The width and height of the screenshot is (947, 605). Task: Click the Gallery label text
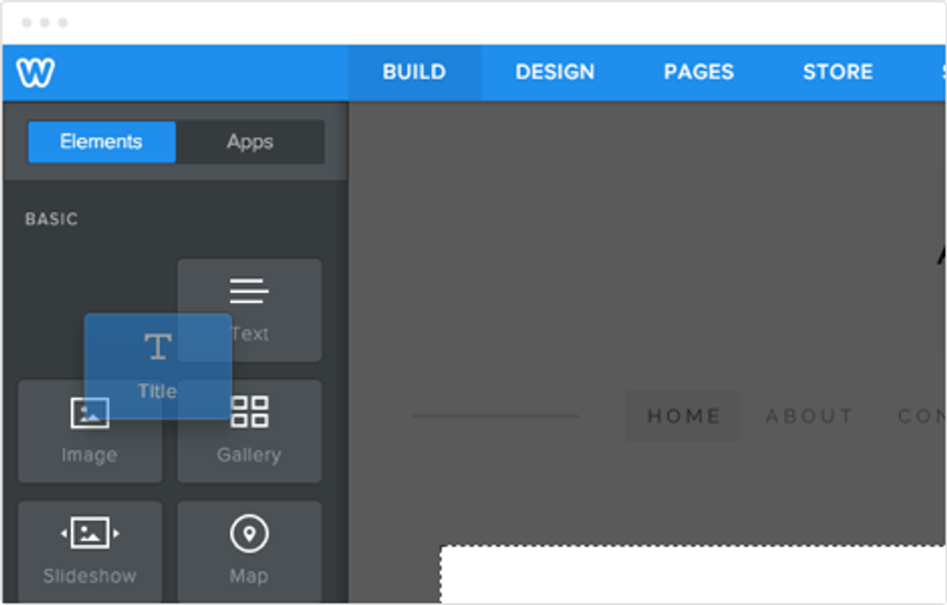249,455
